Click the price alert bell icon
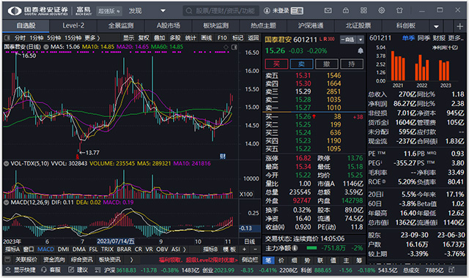The width and height of the screenshot is (469, 278). [x=361, y=50]
